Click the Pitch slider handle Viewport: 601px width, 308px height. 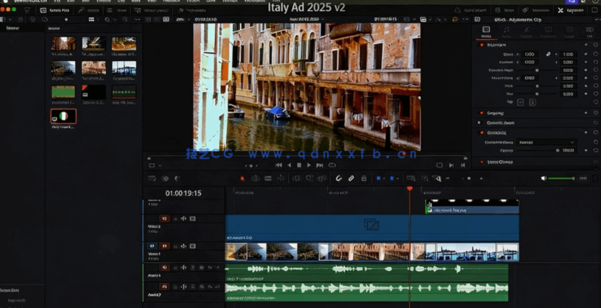[537, 86]
